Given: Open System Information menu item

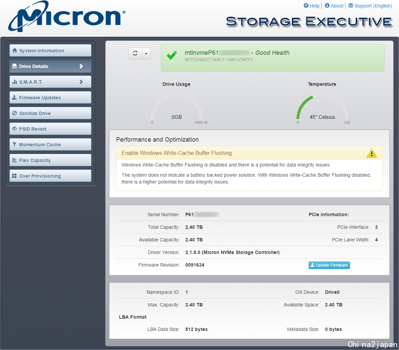Looking at the screenshot, I should pos(50,51).
